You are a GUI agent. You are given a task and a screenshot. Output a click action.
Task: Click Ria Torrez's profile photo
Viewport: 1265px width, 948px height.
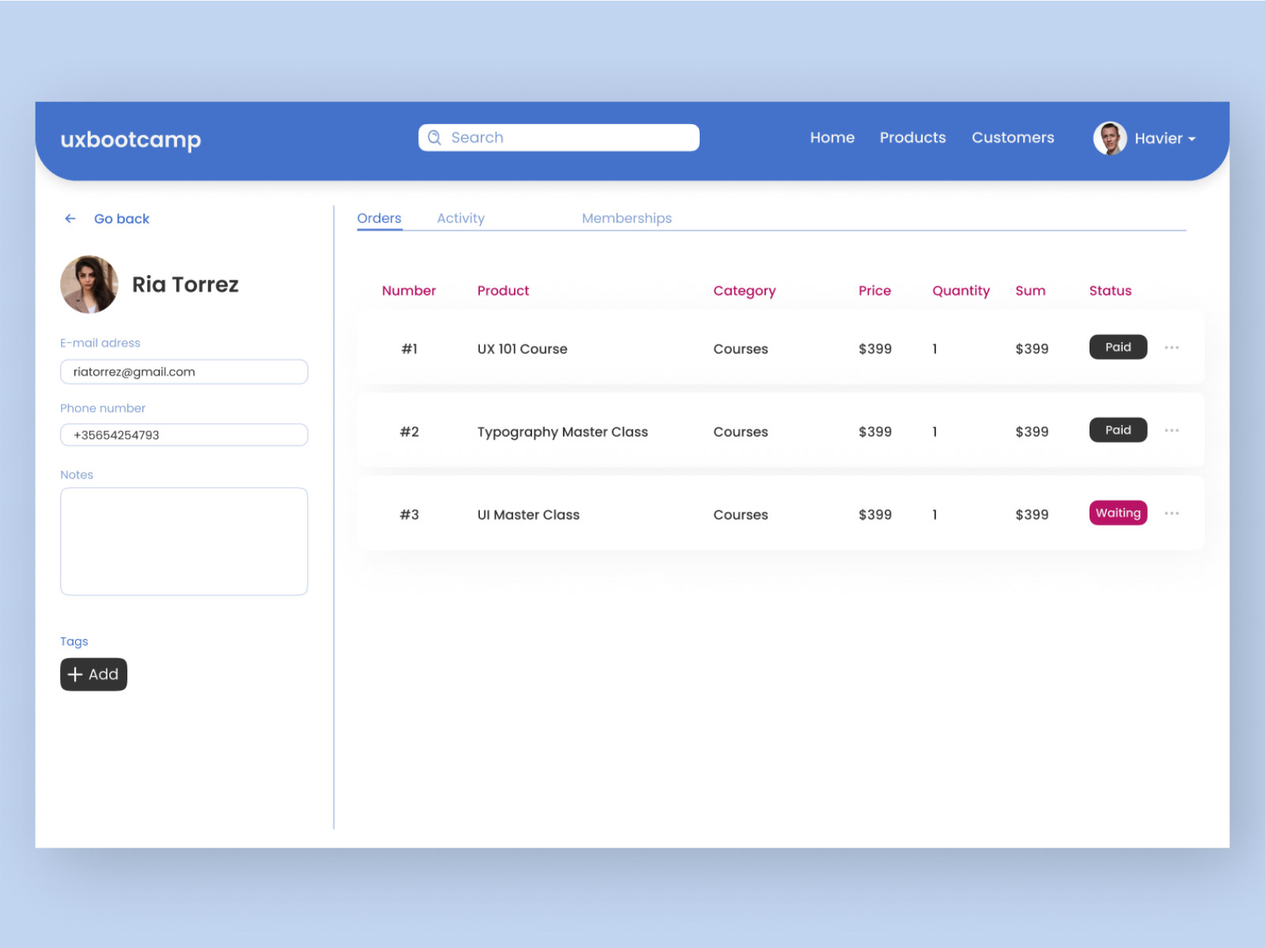[x=89, y=284]
